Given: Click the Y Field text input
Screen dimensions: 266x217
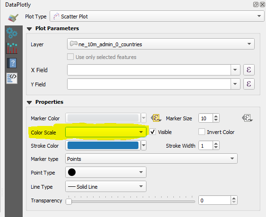Looking at the screenshot, I should (x=149, y=84).
